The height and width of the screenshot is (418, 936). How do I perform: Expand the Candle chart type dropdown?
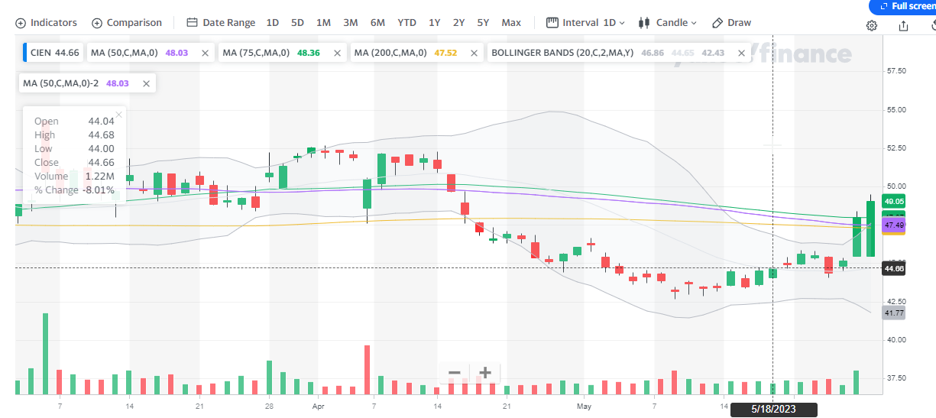668,23
